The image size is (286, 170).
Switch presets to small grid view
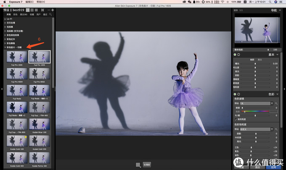[x=32, y=9]
